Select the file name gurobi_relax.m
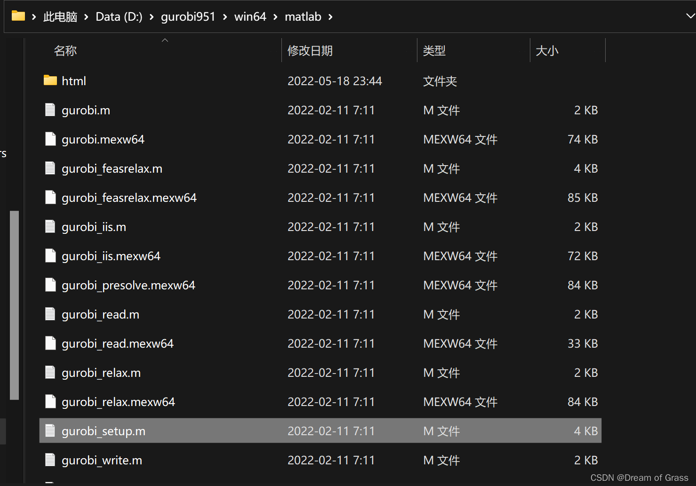This screenshot has width=696, height=486. 101,373
